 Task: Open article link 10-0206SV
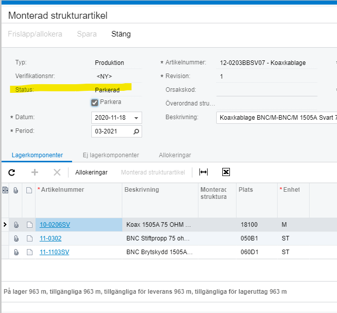click(x=55, y=224)
